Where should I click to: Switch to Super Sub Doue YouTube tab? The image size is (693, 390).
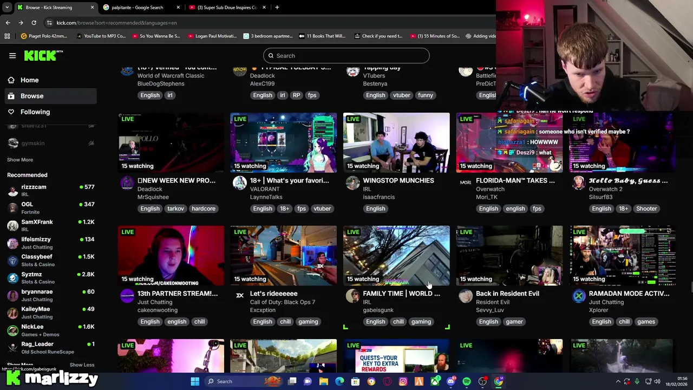click(x=227, y=8)
